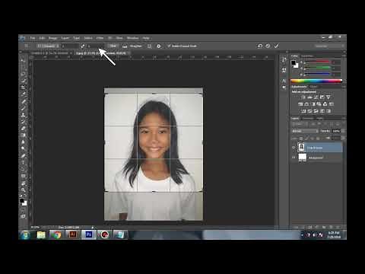
Task: Click the crop height input field
Action: pyautogui.click(x=96, y=46)
